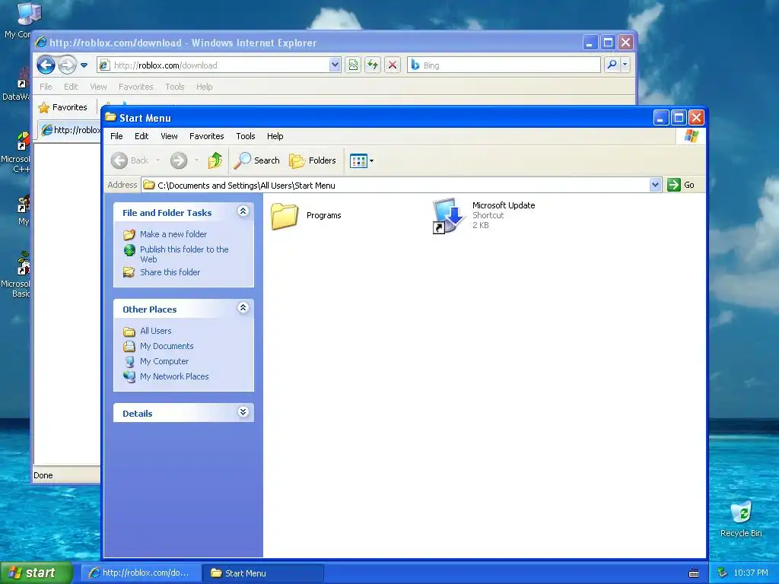Click tray icon beside the clock
The width and height of the screenshot is (779, 584).
coord(723,573)
